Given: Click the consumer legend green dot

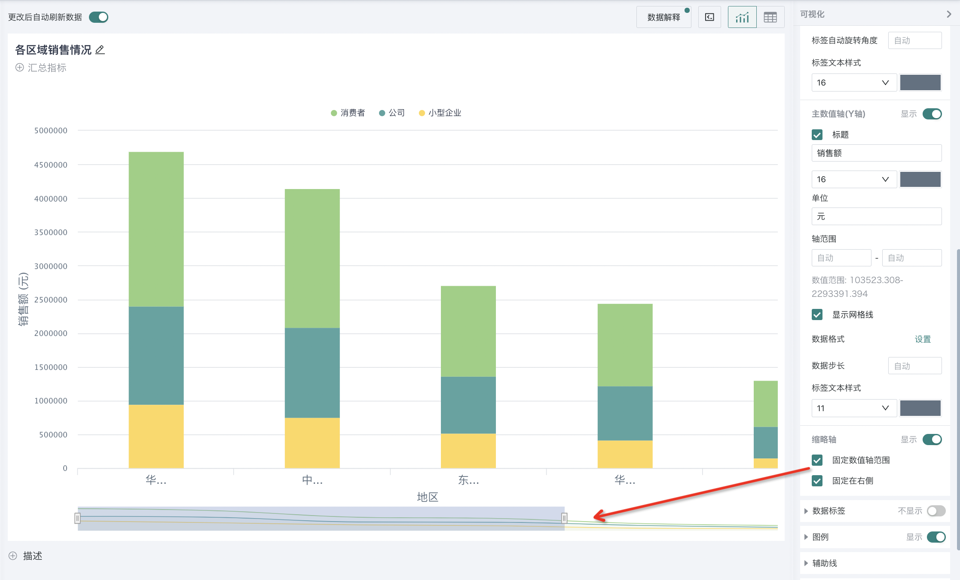Looking at the screenshot, I should pos(334,113).
